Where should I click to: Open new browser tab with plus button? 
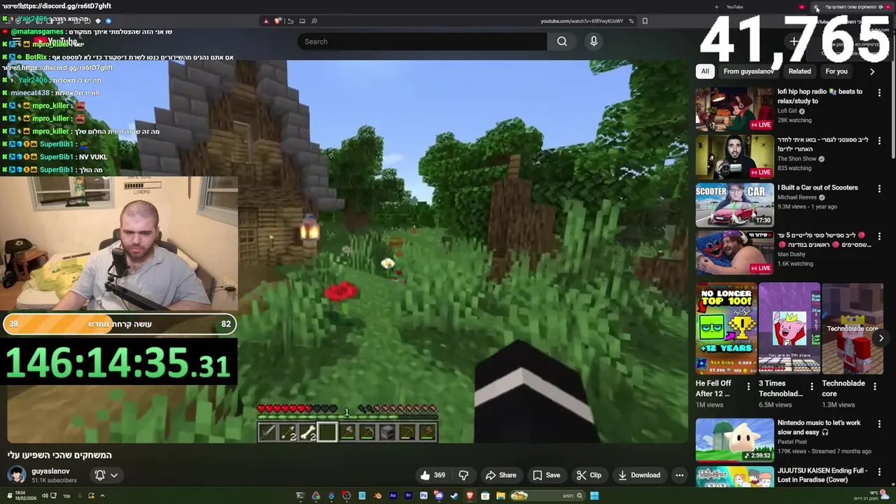(716, 7)
